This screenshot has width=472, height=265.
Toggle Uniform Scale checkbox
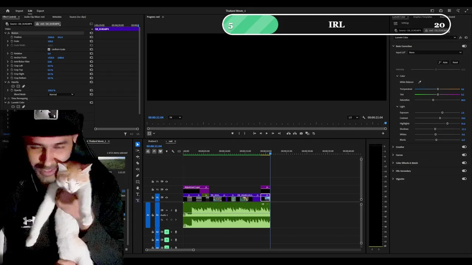point(49,49)
